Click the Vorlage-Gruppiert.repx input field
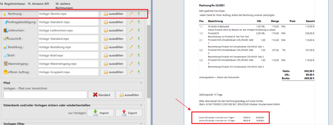The width and height of the screenshot is (333, 125). [x=68, y=72]
